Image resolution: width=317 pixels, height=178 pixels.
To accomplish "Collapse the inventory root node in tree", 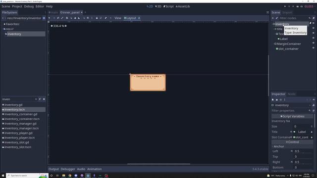I will pyautogui.click(x=272, y=24).
